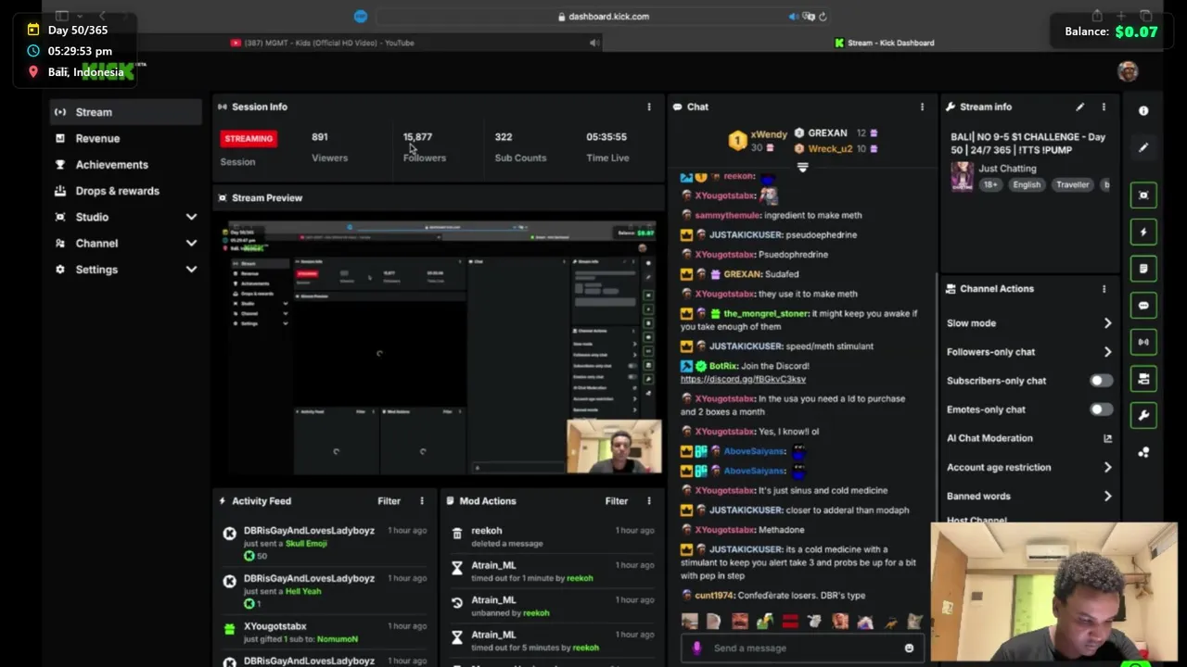The image size is (1187, 667).
Task: Open Mod Actions three-dot menu
Action: tap(649, 501)
